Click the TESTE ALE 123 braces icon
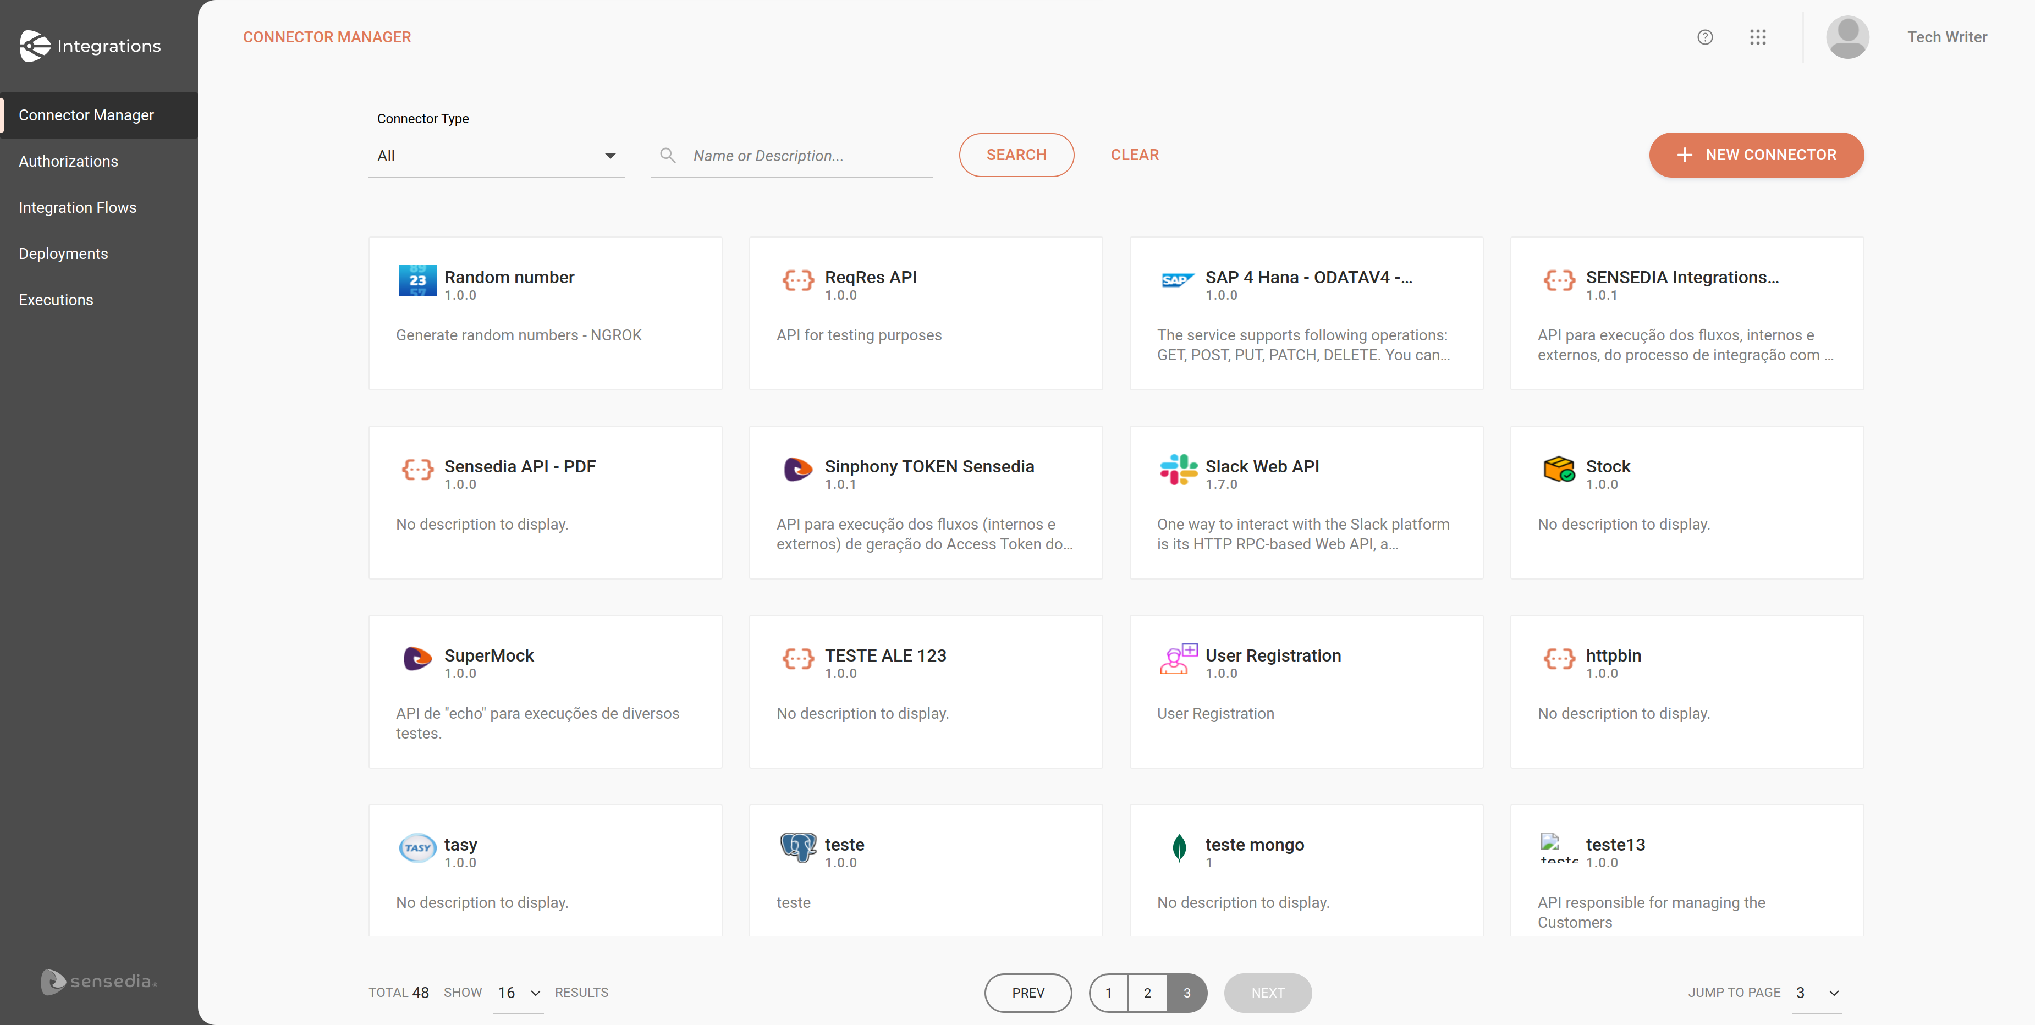The height and width of the screenshot is (1025, 2035). pos(798,659)
